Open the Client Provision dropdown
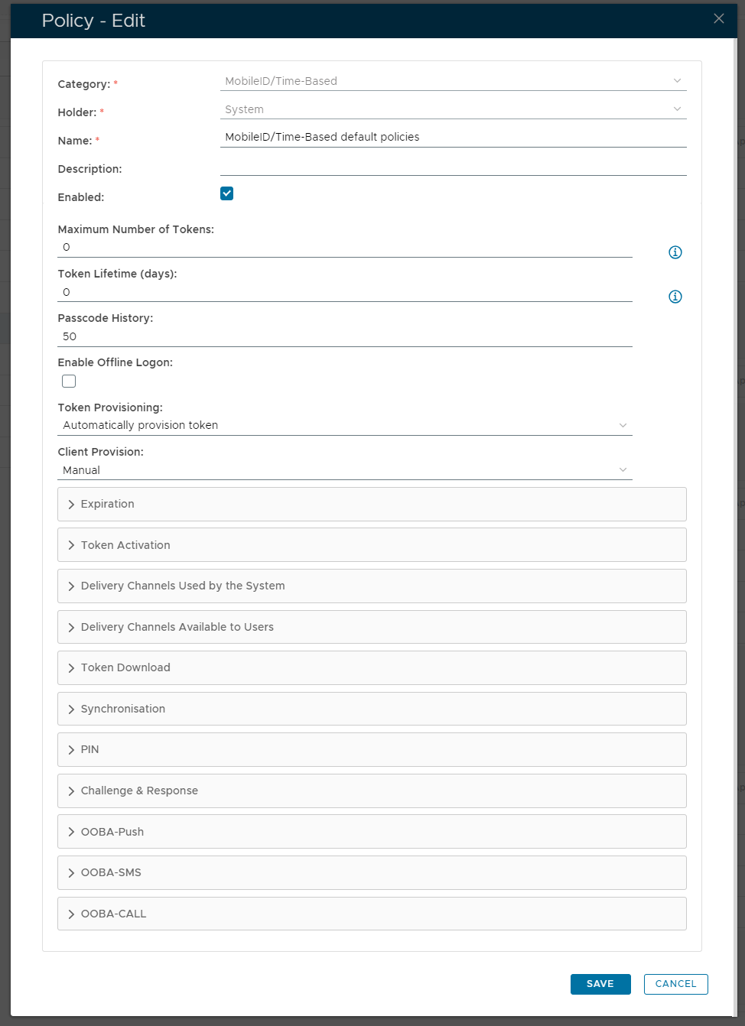Screen dimensions: 745x1026 [x=344, y=470]
